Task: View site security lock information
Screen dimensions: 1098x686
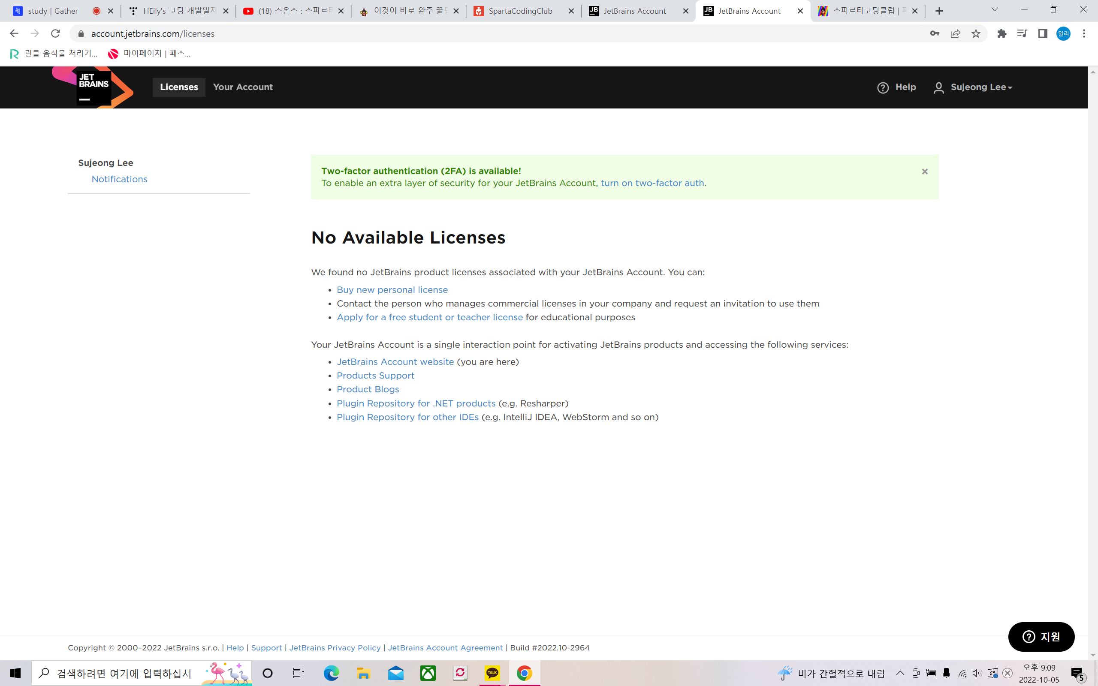Action: 81,33
